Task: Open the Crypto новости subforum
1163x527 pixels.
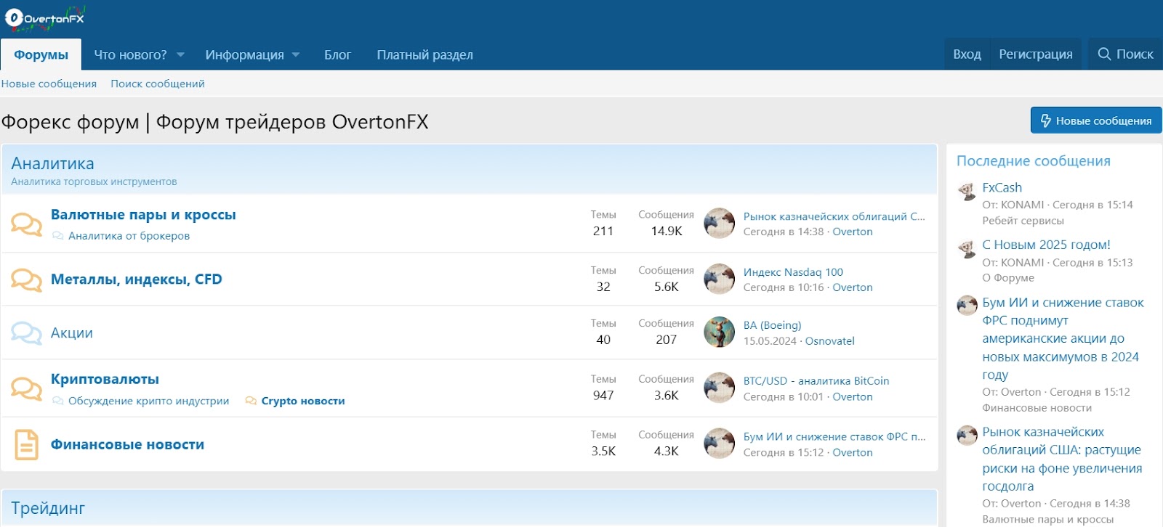Action: [303, 401]
